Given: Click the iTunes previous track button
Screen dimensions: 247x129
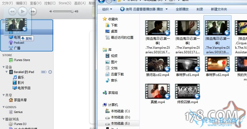Looking at the screenshot, I should 12,11.
